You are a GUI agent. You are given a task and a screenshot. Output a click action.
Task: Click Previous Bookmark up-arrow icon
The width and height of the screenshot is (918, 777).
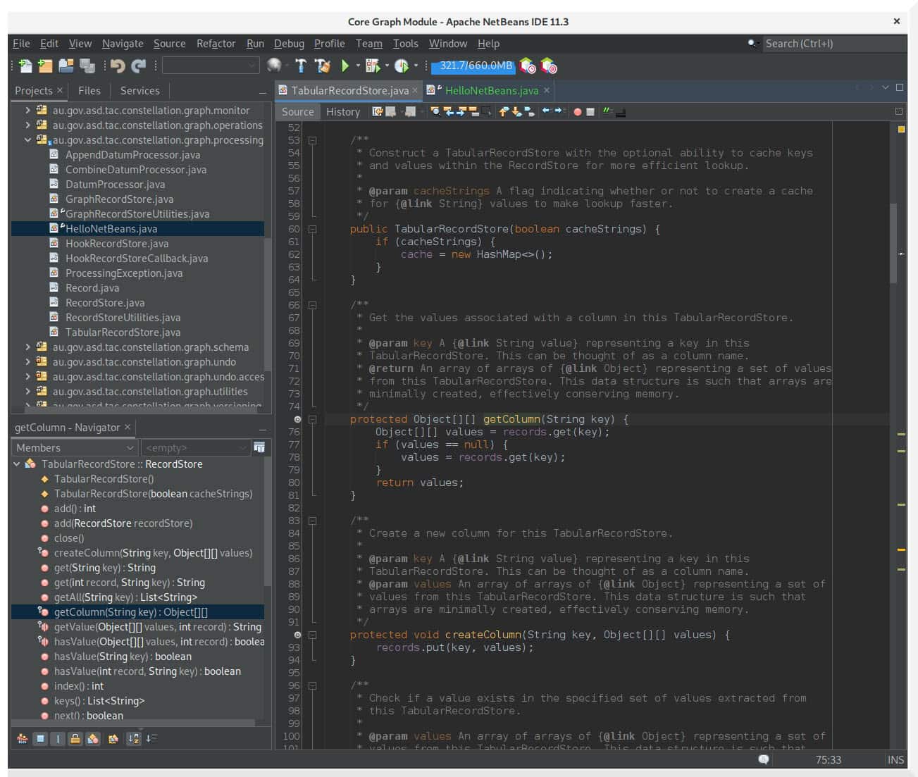(503, 111)
